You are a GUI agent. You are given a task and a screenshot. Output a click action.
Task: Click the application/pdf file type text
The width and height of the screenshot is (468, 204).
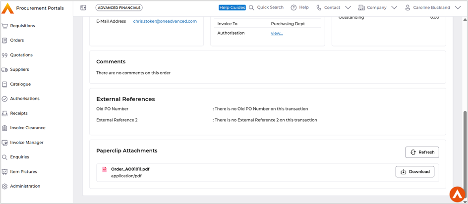click(x=126, y=176)
